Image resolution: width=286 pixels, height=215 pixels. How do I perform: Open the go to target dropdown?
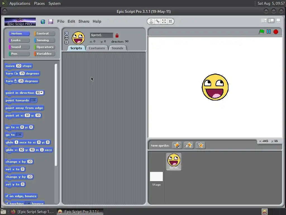(x=19, y=135)
